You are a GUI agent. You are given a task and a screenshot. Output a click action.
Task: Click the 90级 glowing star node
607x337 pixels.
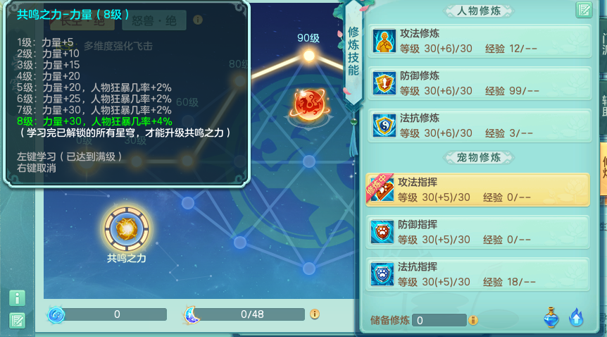coord(309,56)
